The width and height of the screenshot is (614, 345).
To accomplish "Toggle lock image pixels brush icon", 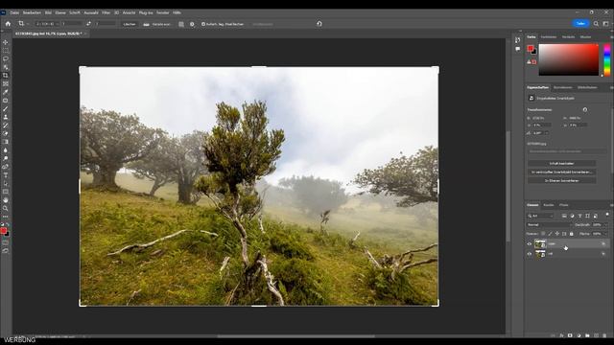I will click(x=550, y=234).
